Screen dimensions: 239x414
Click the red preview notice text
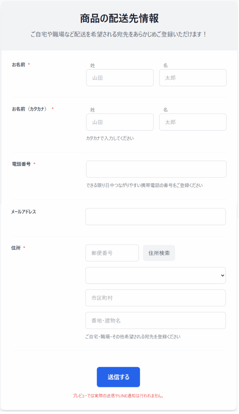click(118, 396)
